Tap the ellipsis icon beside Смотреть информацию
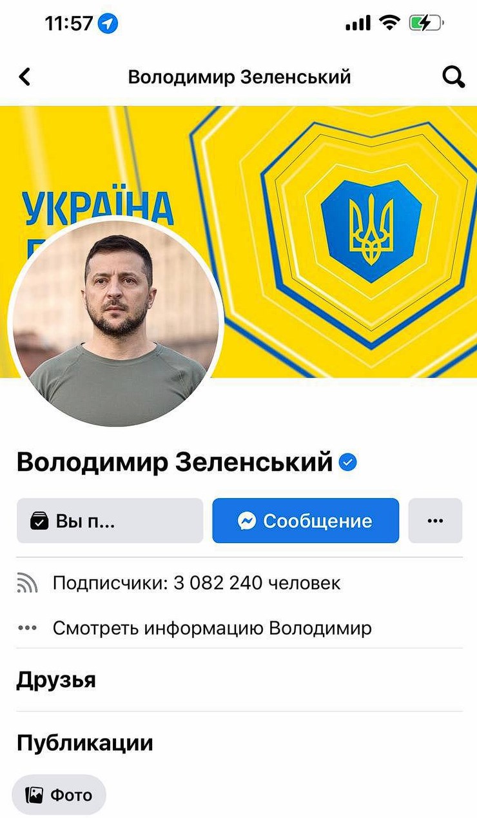This screenshot has width=477, height=818. coord(27,628)
